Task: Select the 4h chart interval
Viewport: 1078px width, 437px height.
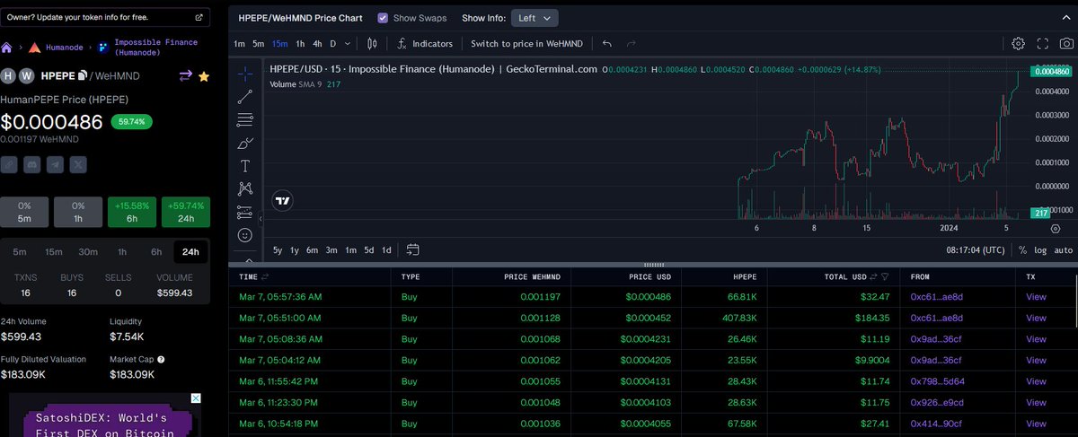Action: (316, 43)
